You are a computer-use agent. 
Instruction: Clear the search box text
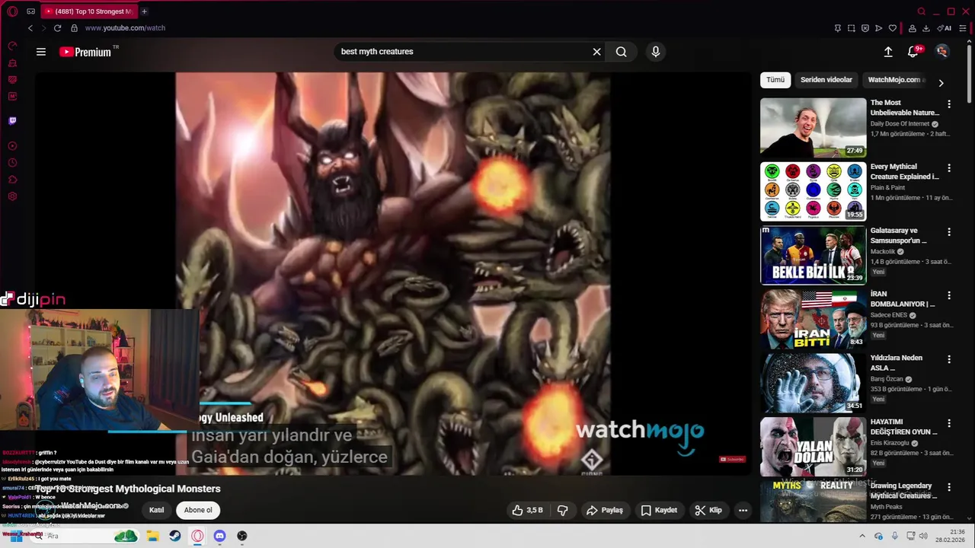pyautogui.click(x=597, y=52)
